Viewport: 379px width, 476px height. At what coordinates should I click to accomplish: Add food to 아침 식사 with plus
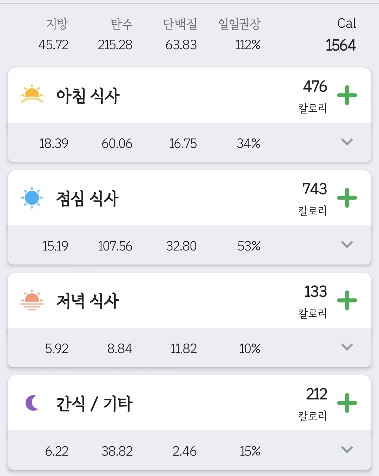[347, 95]
